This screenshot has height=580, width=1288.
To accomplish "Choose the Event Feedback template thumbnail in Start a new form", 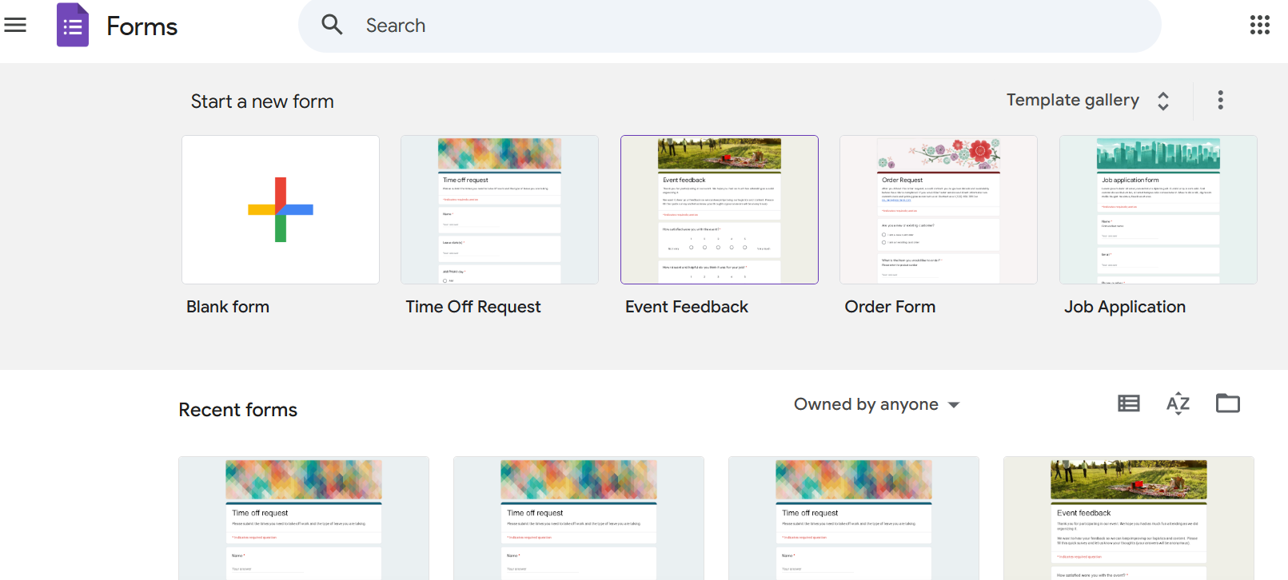I will pyautogui.click(x=720, y=209).
